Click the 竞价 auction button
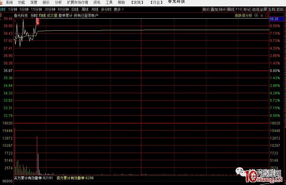 tap(206, 9)
